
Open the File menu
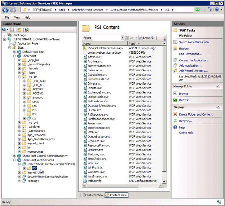[x=7, y=17]
